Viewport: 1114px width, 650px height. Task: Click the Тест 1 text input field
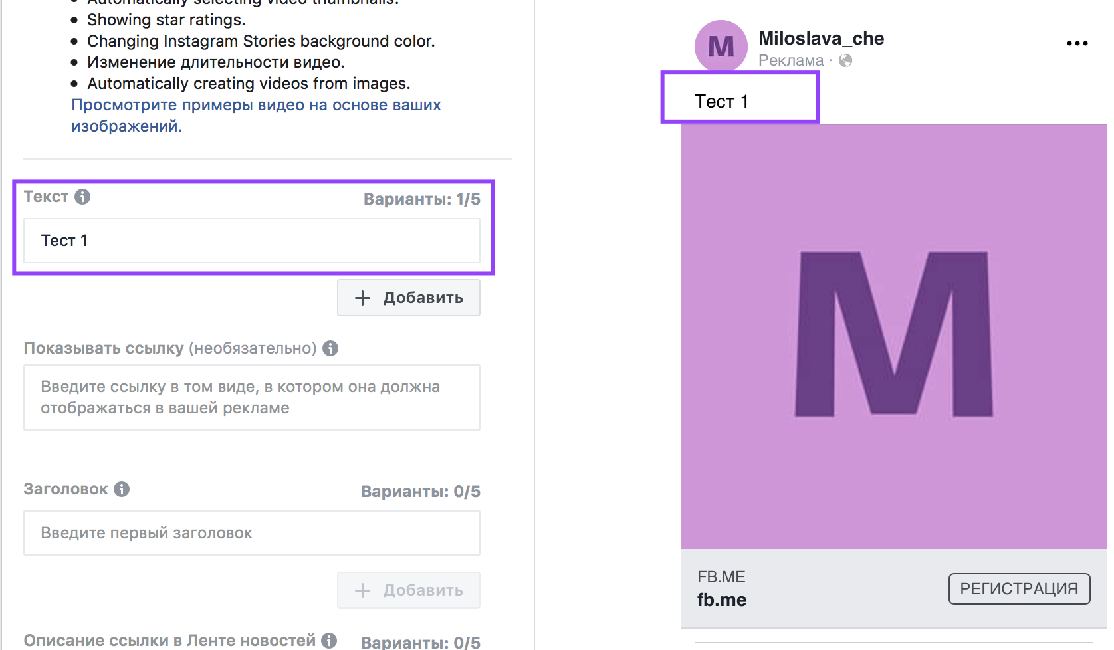coord(252,241)
